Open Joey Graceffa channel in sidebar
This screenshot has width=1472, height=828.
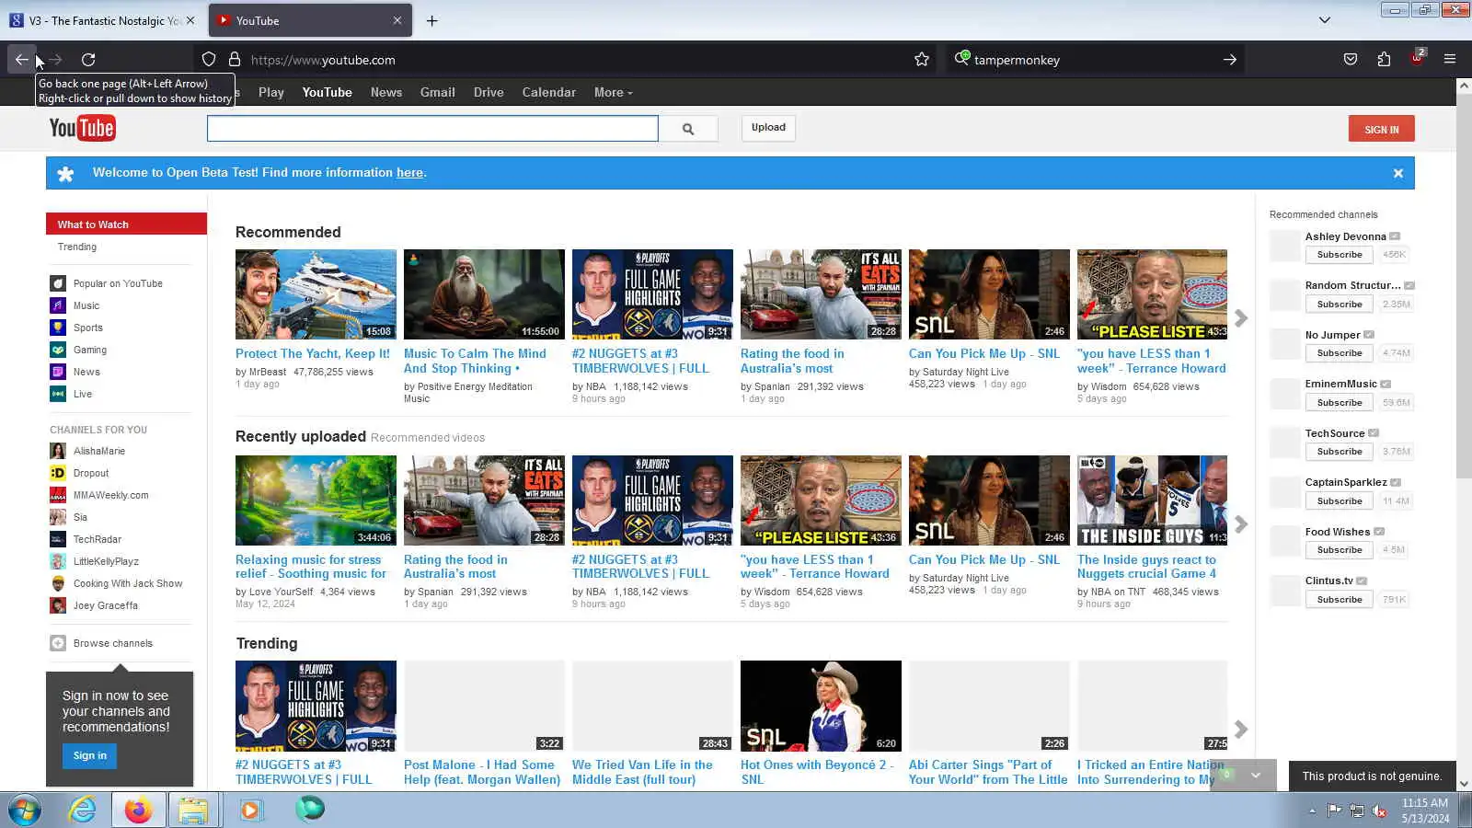[x=106, y=605]
